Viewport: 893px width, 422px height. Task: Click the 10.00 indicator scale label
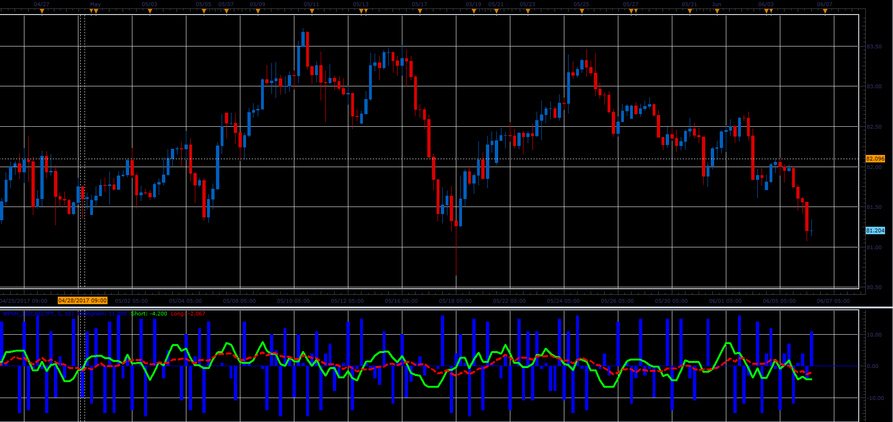[874, 335]
